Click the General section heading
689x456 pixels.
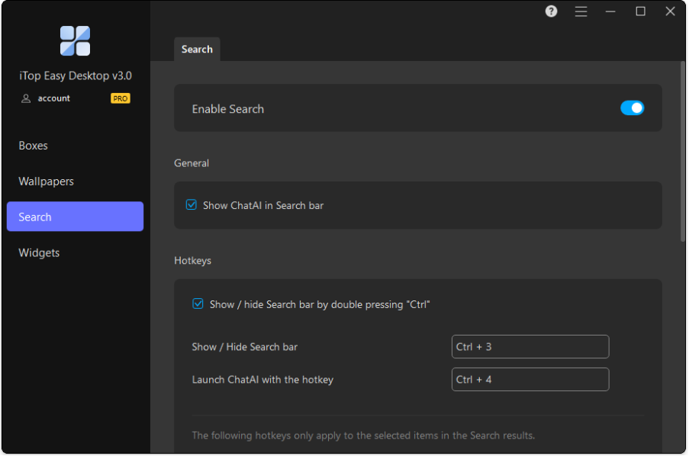tap(192, 163)
